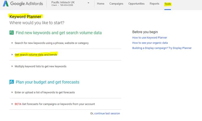Click the green magnifier search keywords icon
The height and width of the screenshot is (121, 202).
point(12,33)
